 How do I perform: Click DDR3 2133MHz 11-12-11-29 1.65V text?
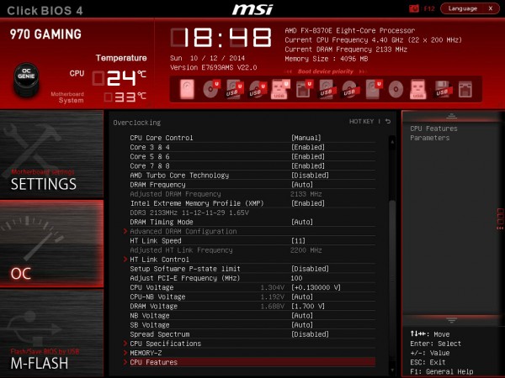[189, 213]
